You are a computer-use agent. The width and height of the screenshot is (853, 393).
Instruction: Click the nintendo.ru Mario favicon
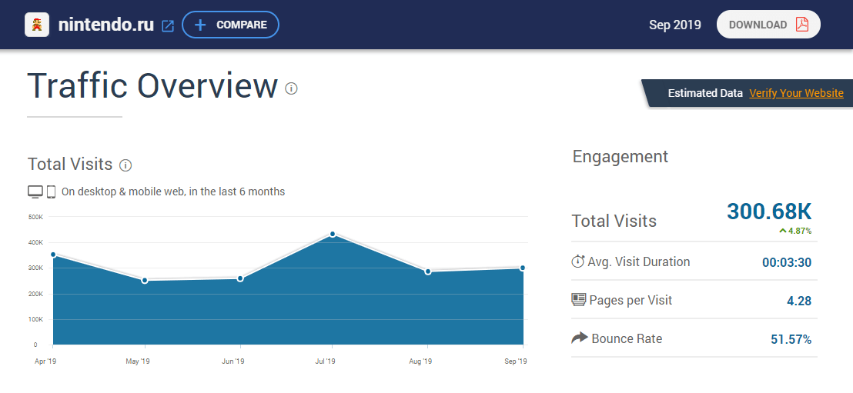37,25
